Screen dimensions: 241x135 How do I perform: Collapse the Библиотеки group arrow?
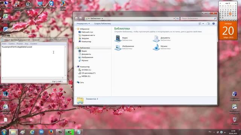76,48
